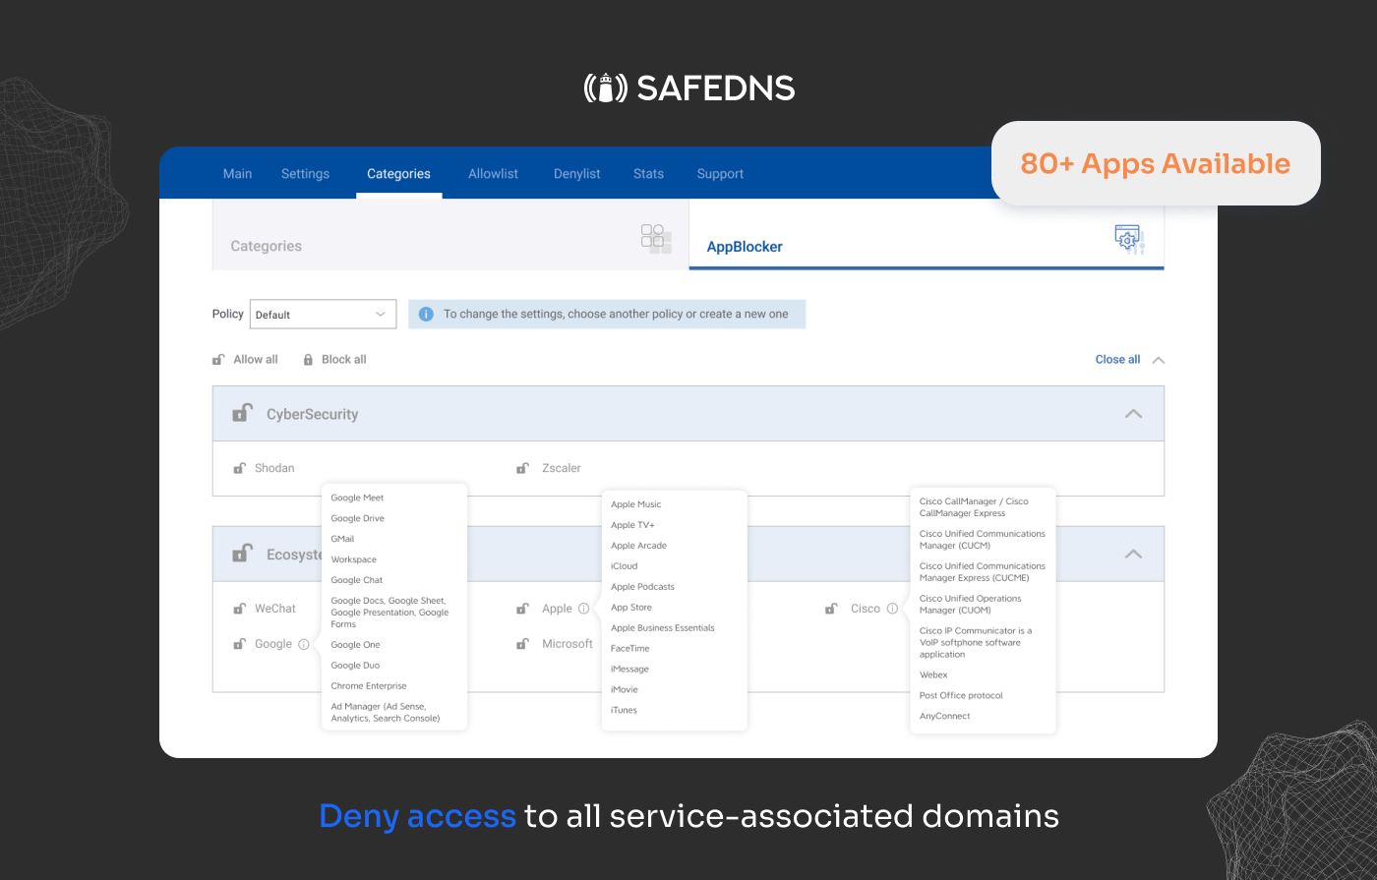This screenshot has height=880, width=1377.
Task: Collapse the Ecosystems section chevron
Action: (x=1133, y=554)
